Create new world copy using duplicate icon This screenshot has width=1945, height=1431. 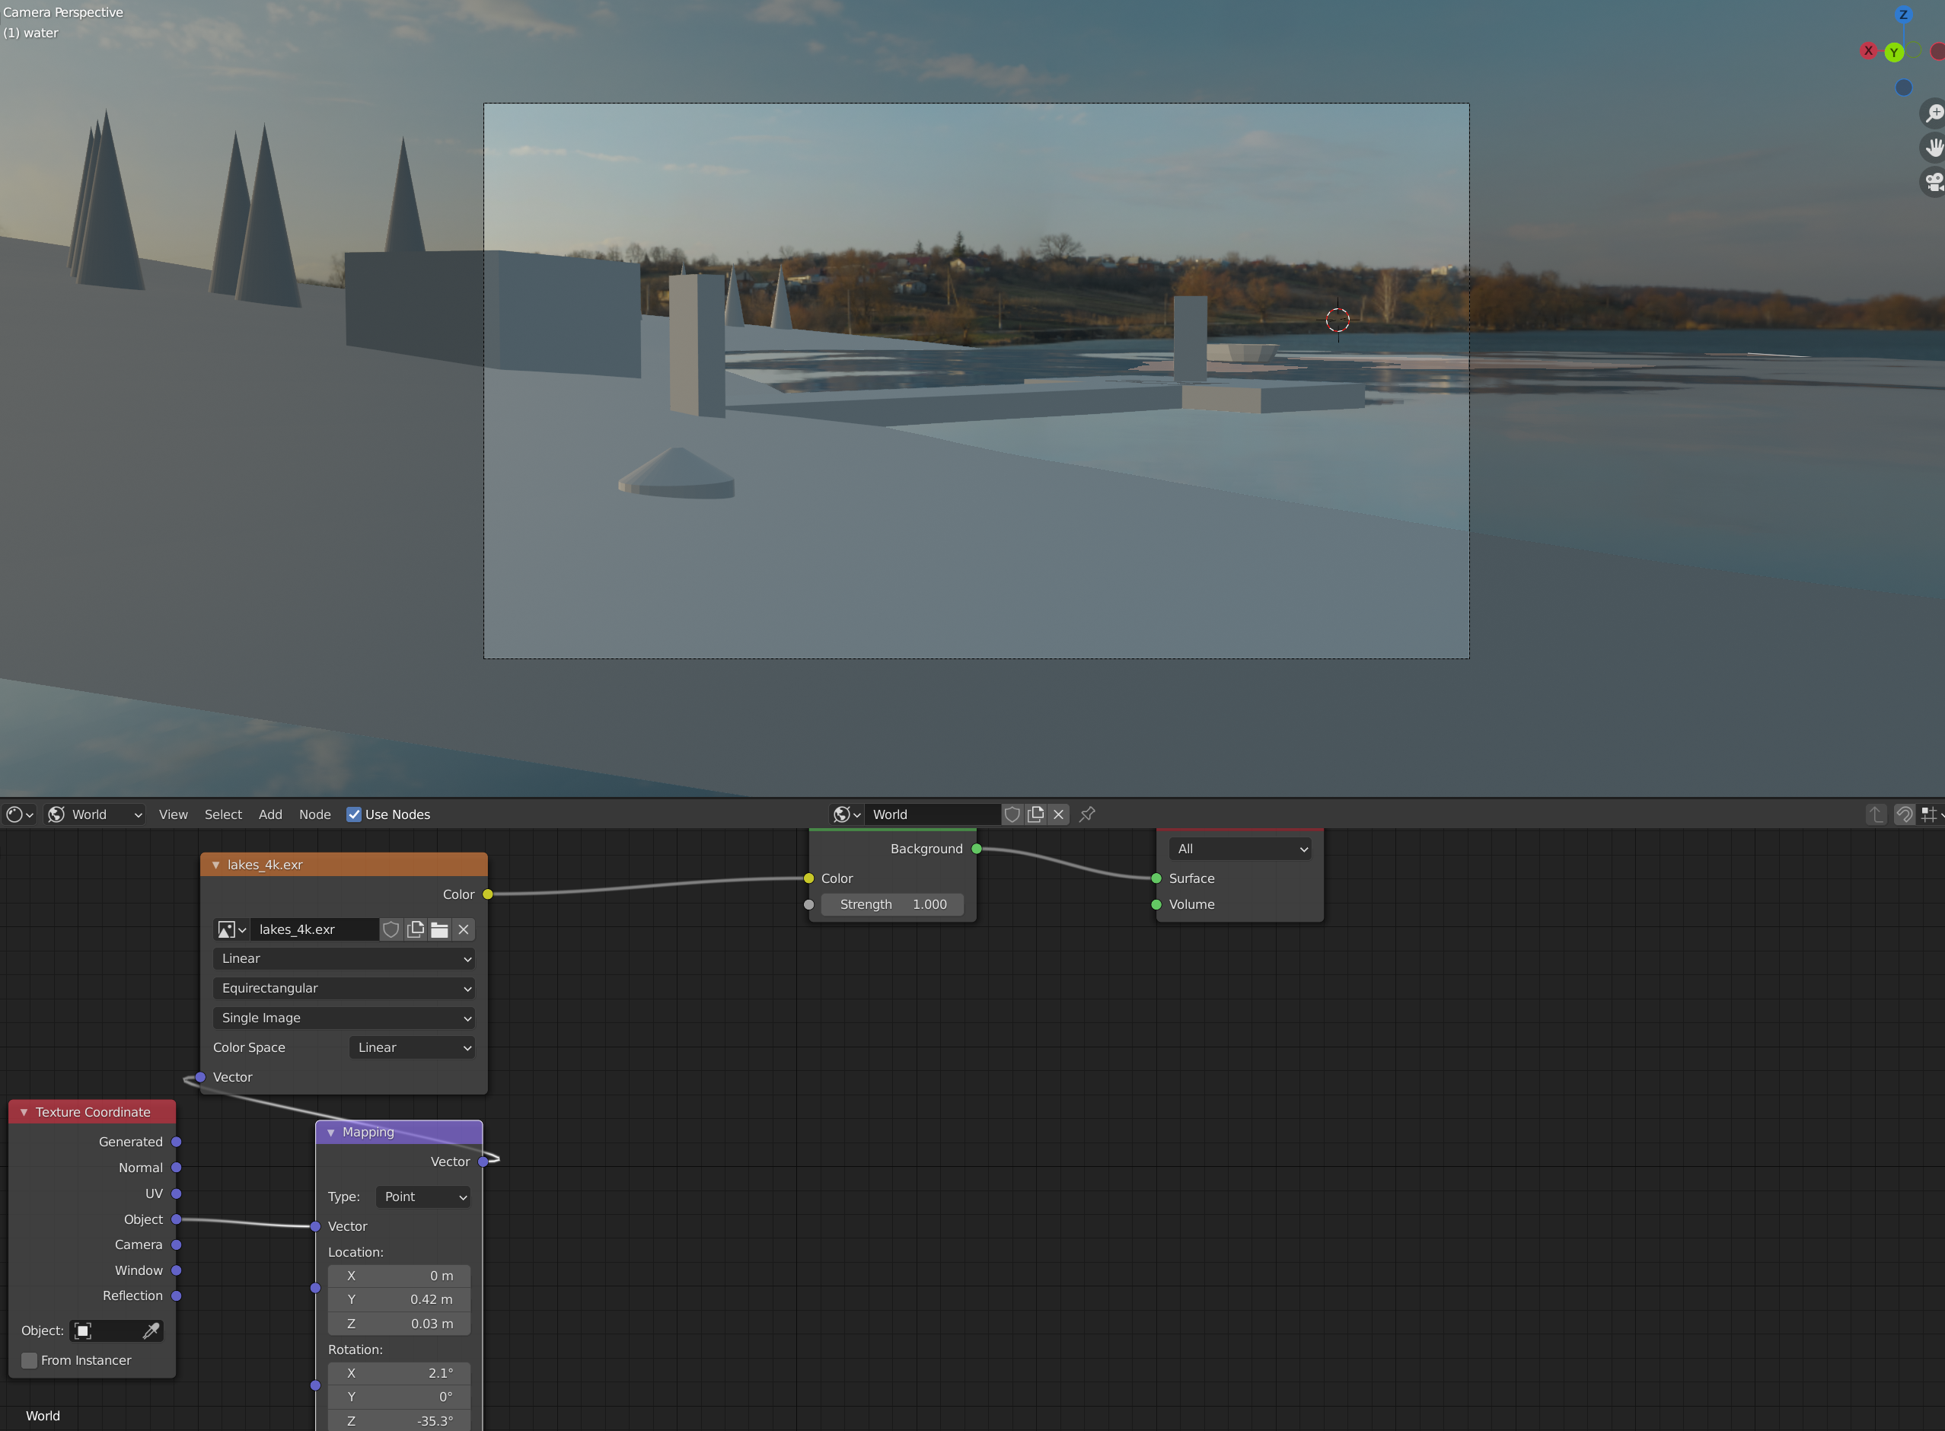1035,814
